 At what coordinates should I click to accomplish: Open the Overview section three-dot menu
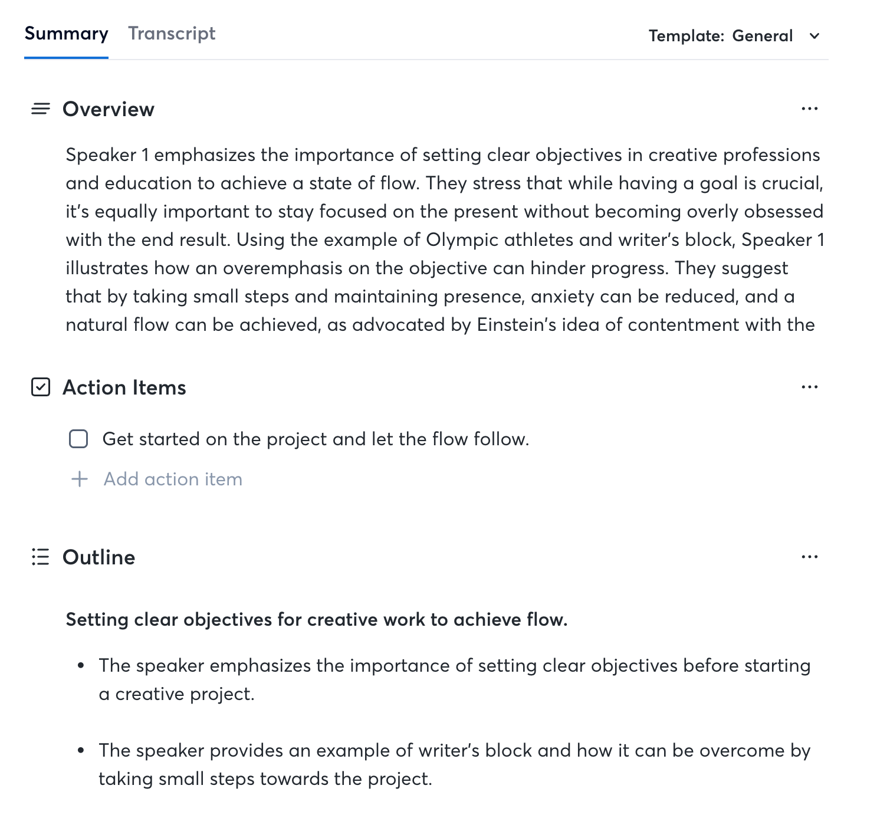point(809,109)
